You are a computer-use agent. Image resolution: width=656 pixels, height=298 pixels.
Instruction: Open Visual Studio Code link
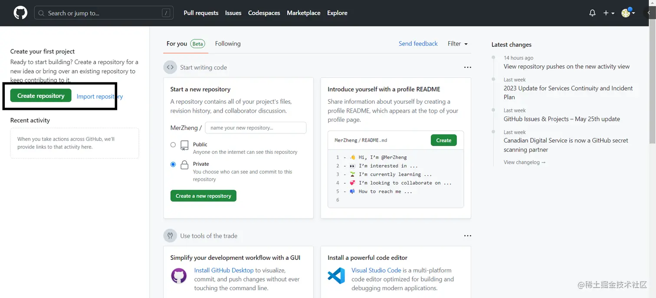376,270
